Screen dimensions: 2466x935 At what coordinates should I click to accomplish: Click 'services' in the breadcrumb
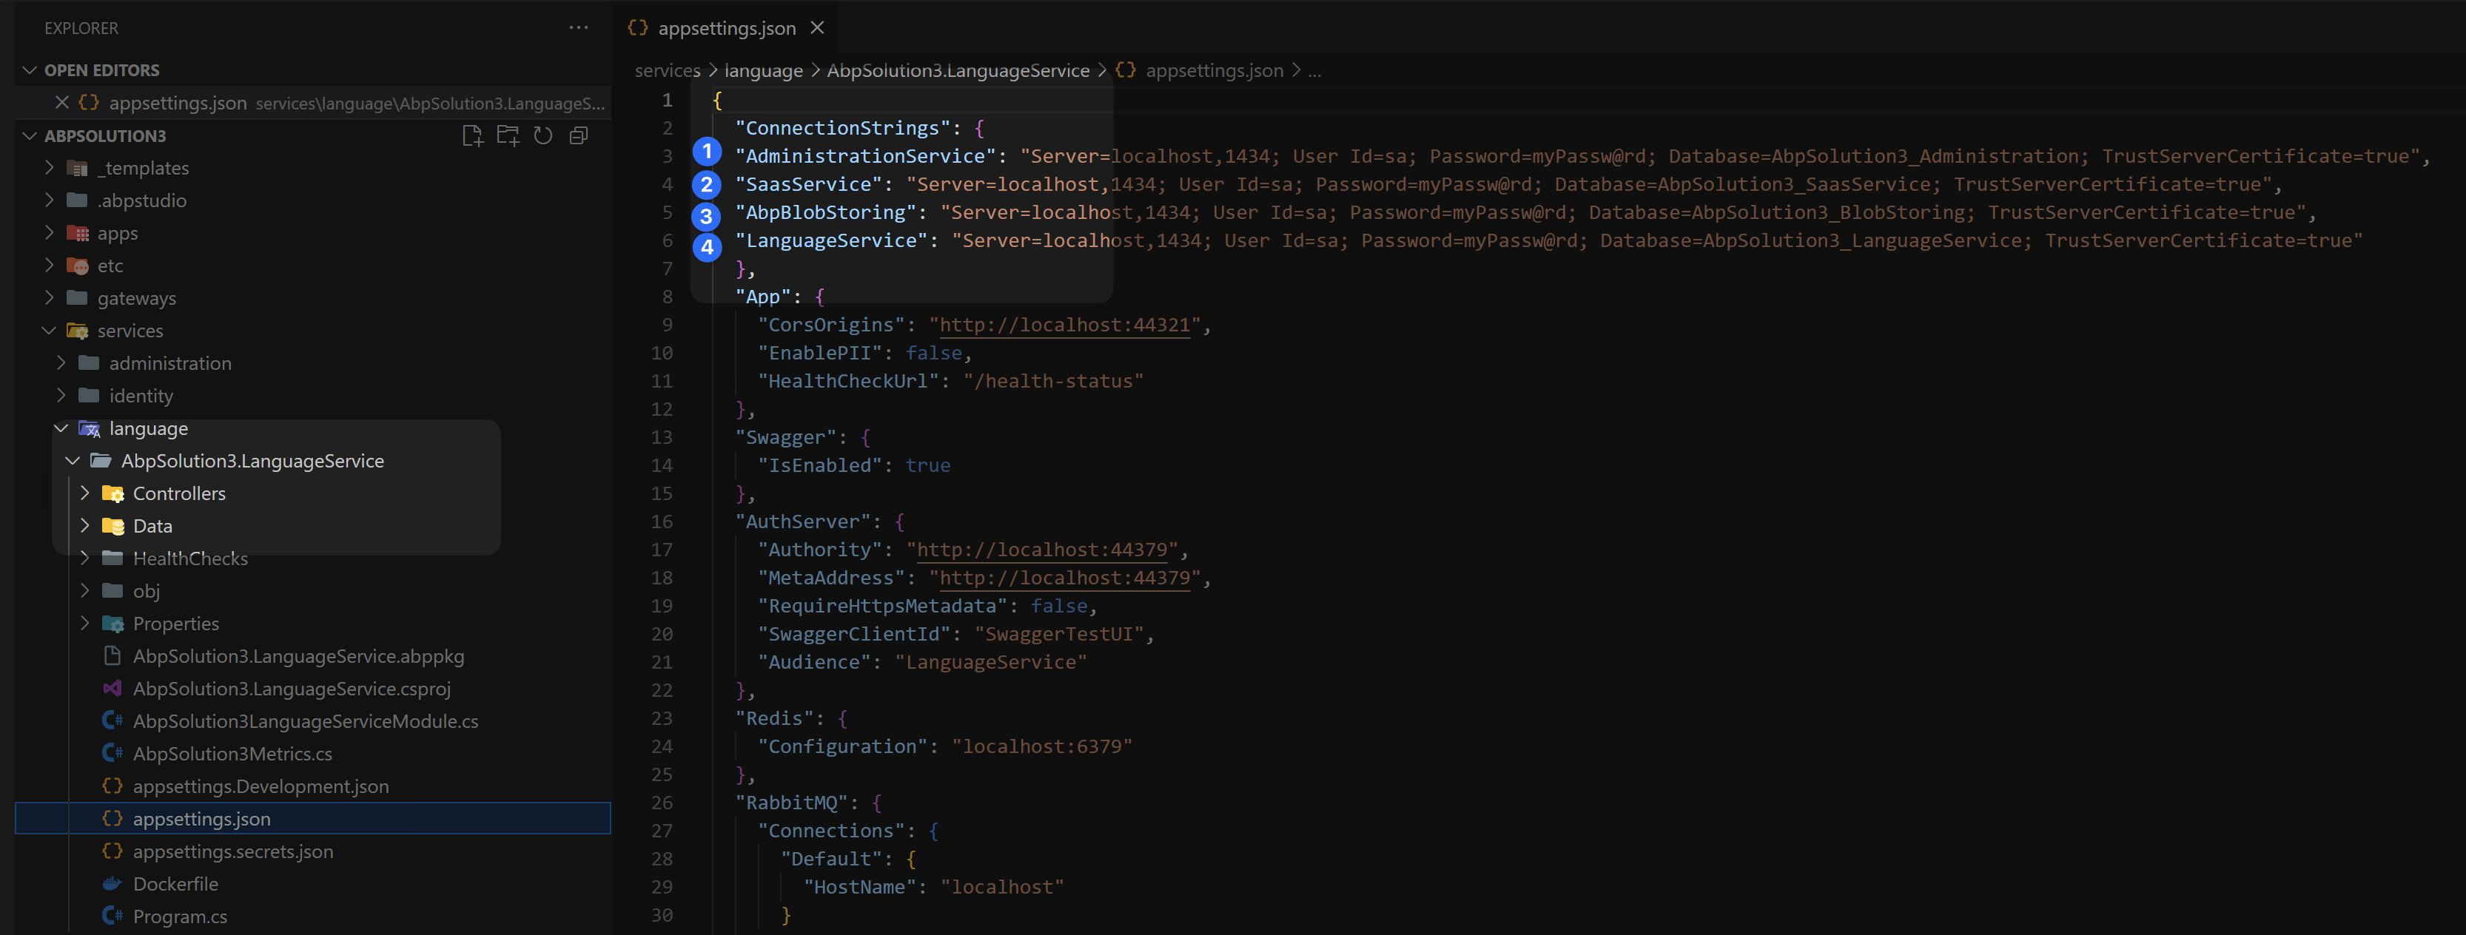pyautogui.click(x=668, y=71)
